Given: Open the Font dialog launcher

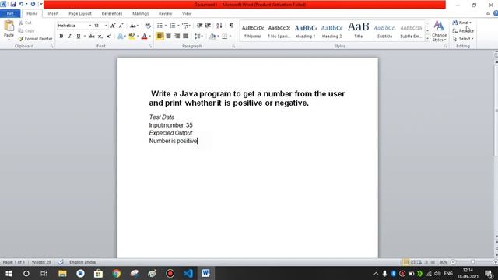Looking at the screenshot, I should point(150,47).
